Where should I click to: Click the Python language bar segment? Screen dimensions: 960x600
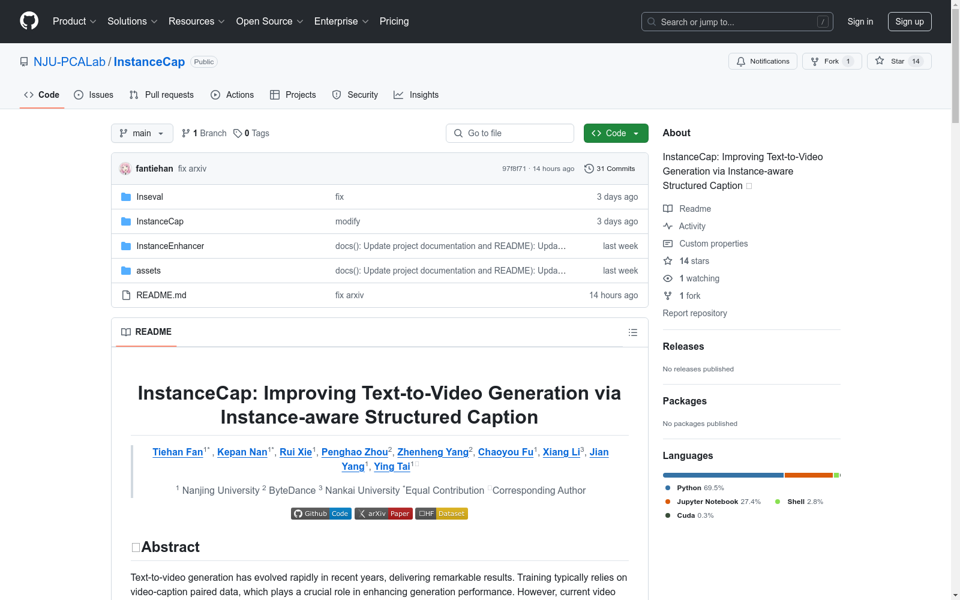(x=723, y=475)
